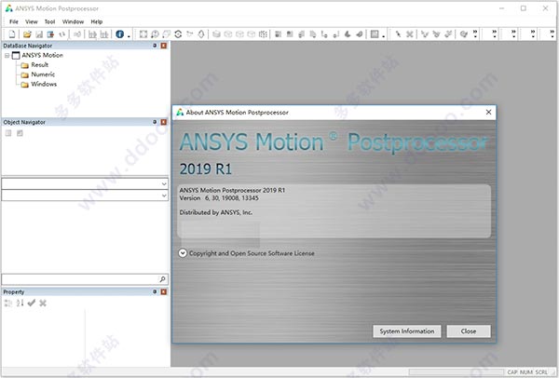559x378 pixels.
Task: Open a file with the yellow folder icon
Action: click(27, 34)
